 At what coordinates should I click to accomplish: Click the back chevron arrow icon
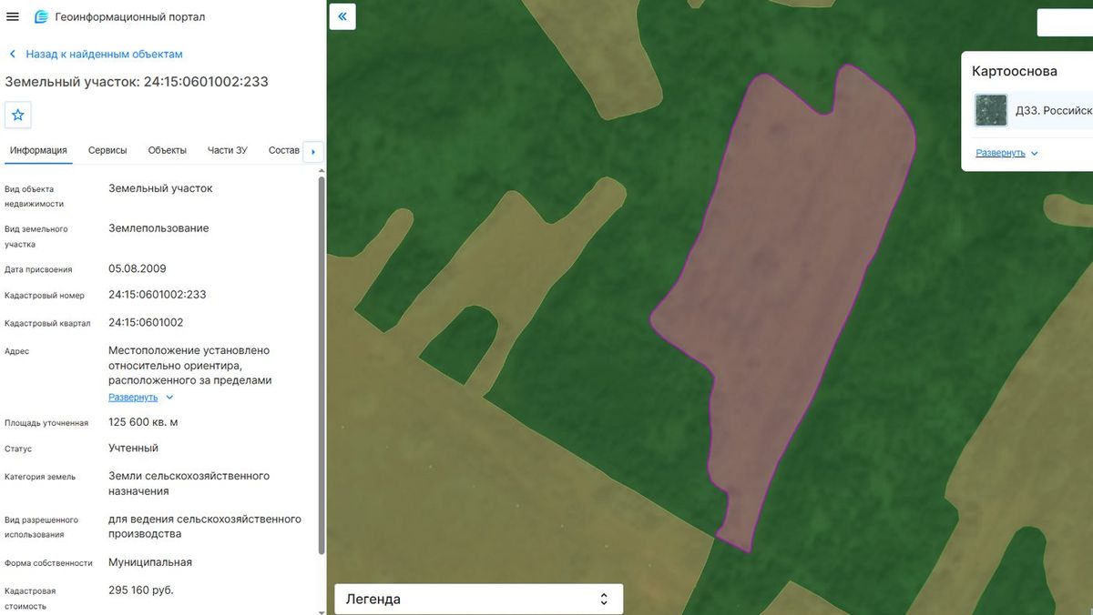tap(13, 55)
